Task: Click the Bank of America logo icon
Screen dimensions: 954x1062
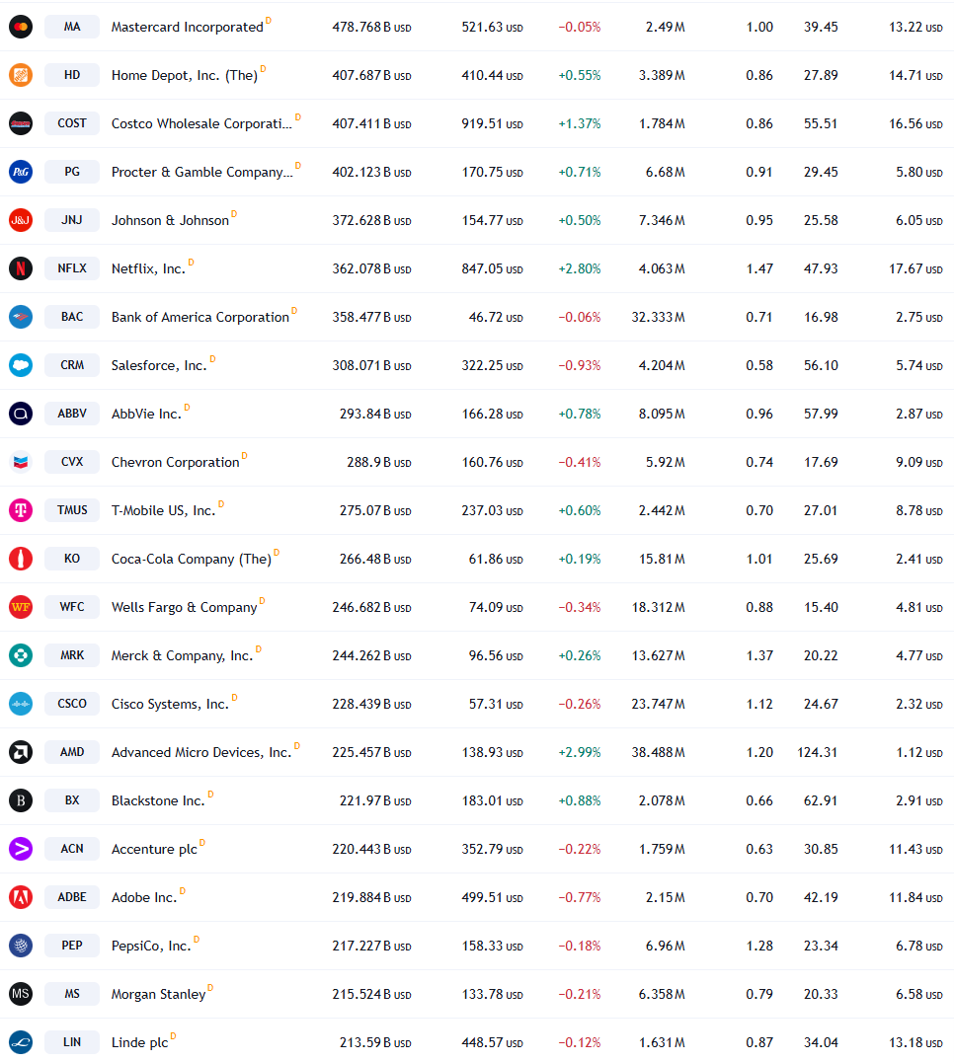Action: coord(21,317)
